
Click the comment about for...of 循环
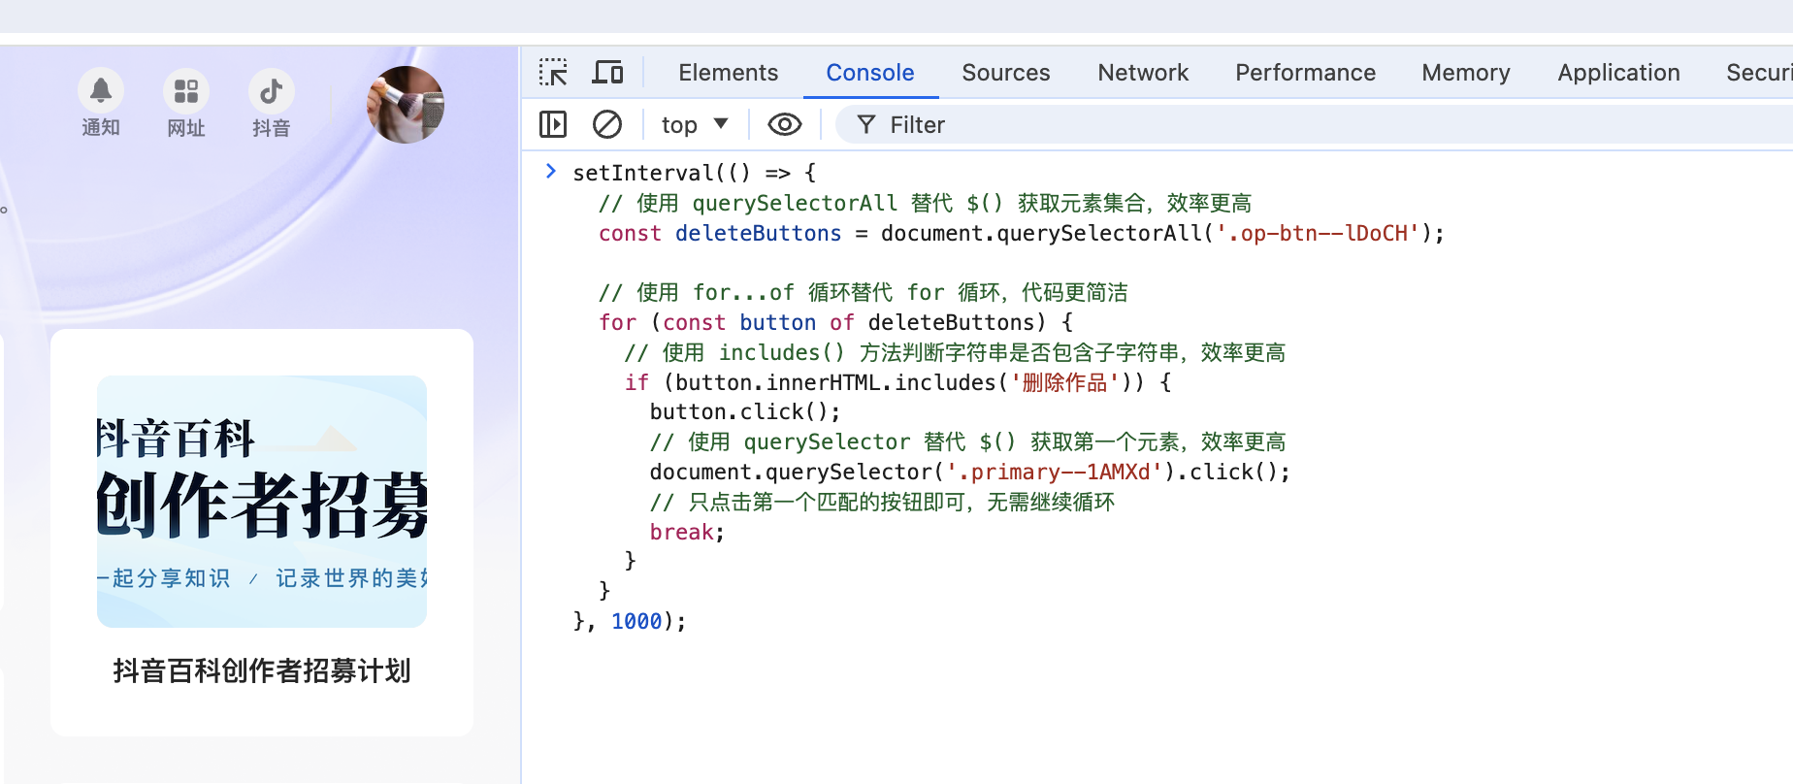click(863, 292)
